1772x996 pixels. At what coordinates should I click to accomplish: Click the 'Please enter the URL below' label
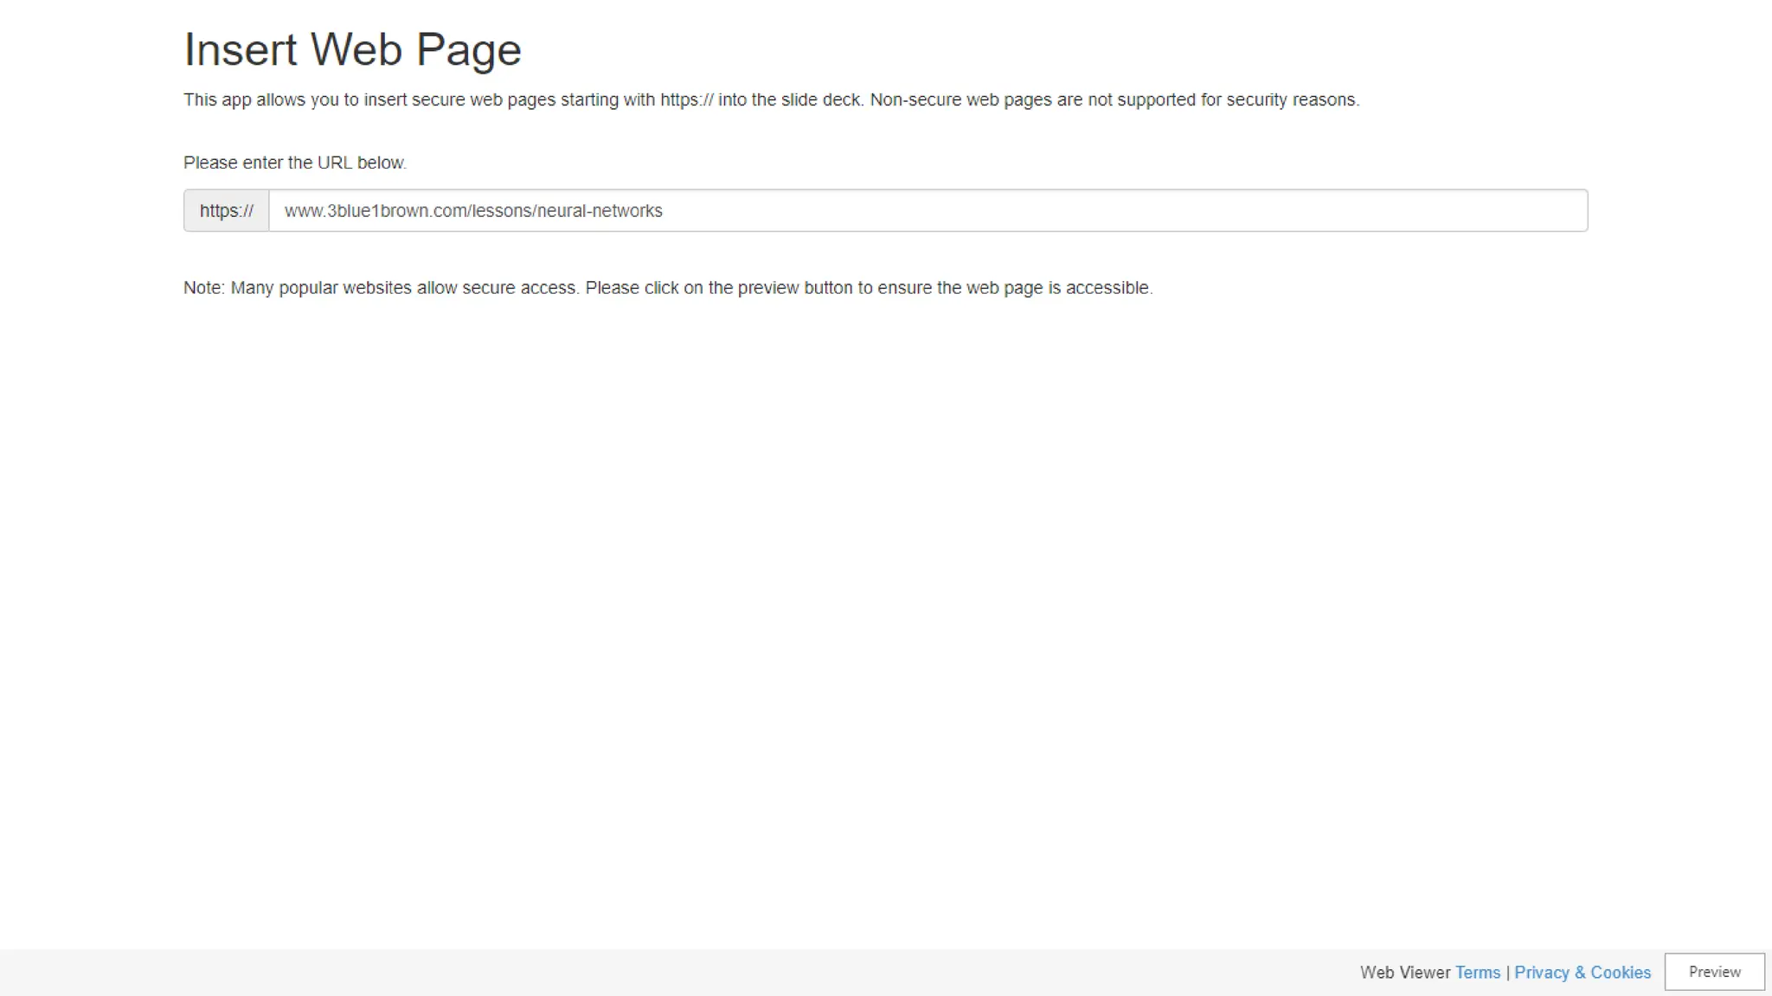(x=294, y=163)
